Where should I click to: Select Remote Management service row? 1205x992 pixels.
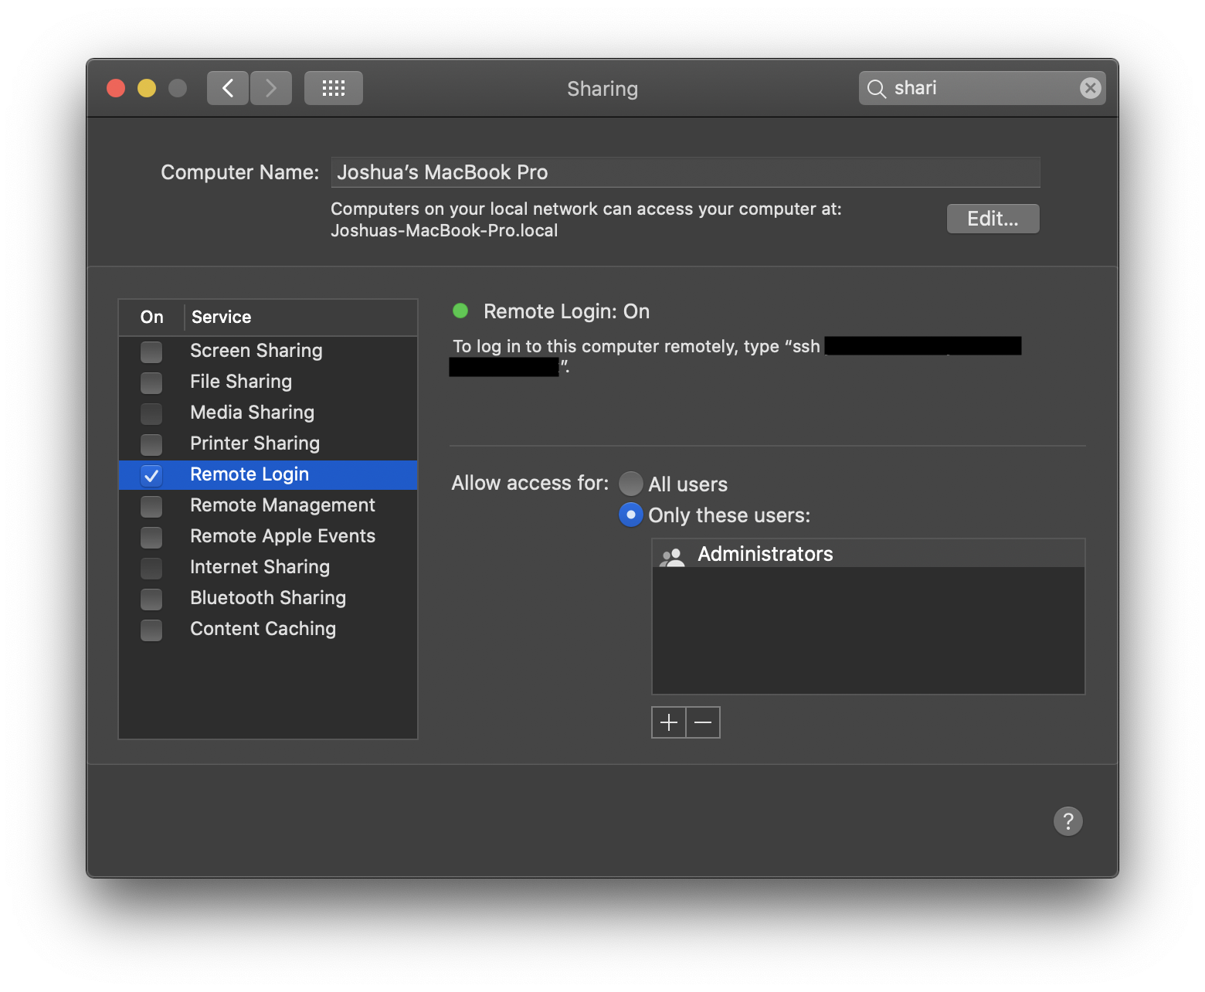click(x=268, y=505)
